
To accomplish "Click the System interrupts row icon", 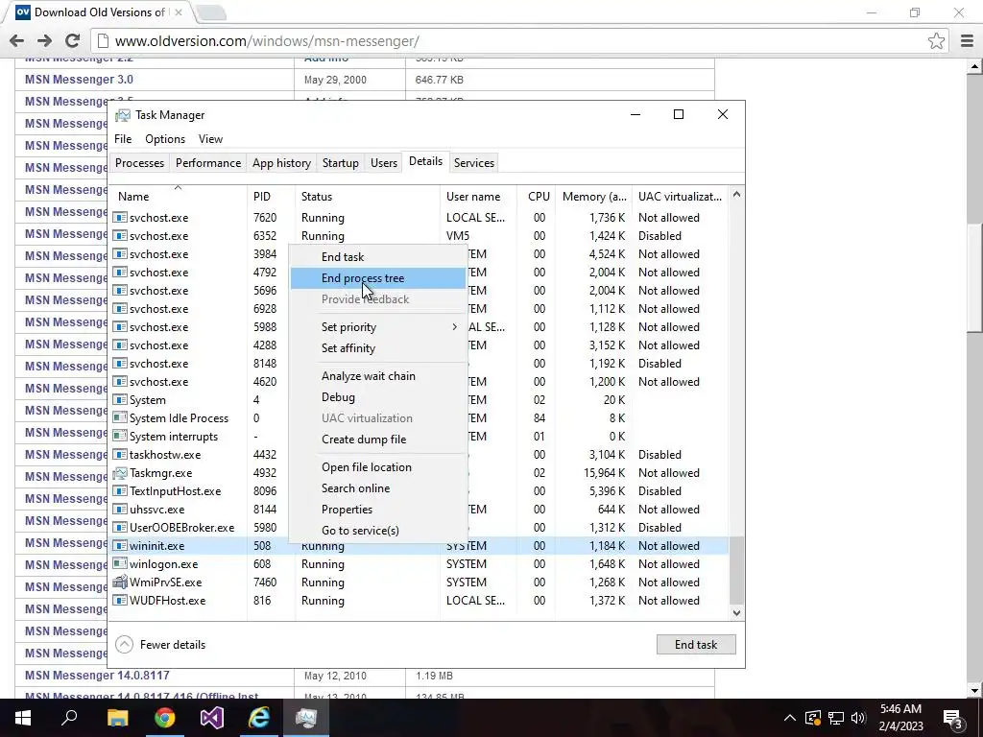I will pyautogui.click(x=120, y=437).
